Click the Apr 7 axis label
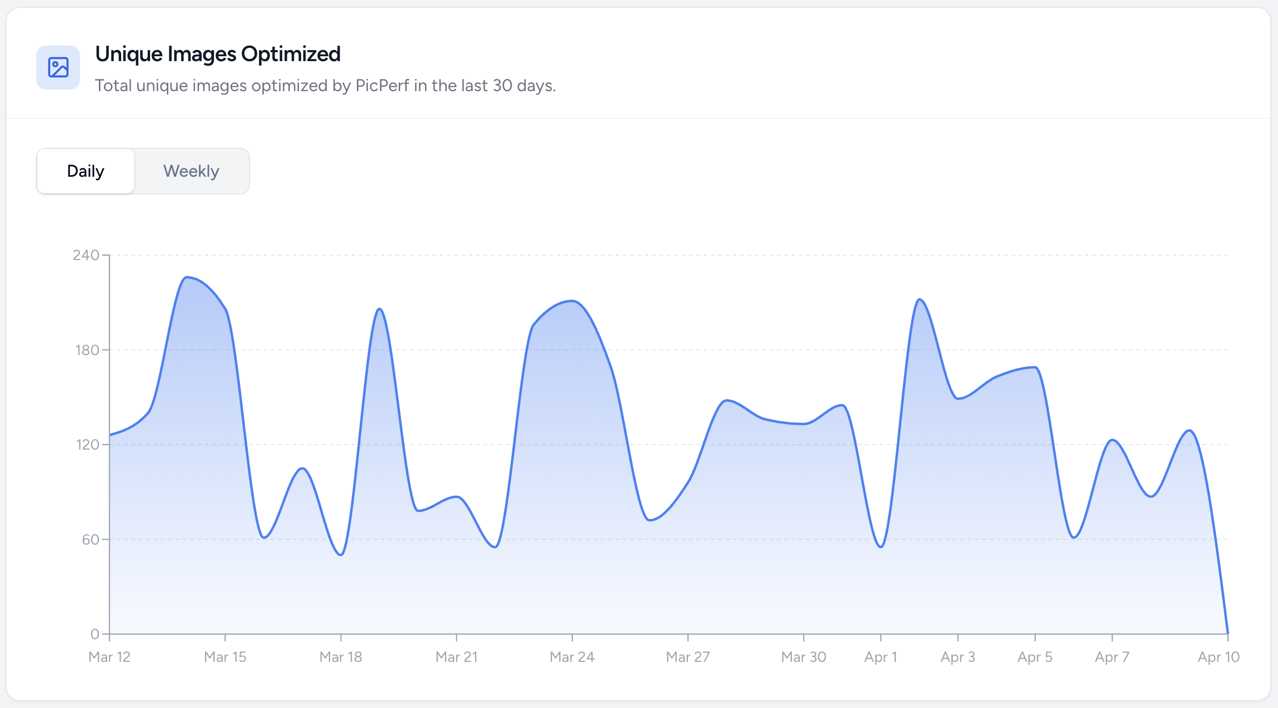The image size is (1278, 708). click(1112, 657)
